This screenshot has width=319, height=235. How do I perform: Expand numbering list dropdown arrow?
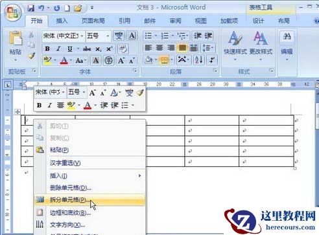tap(172, 36)
